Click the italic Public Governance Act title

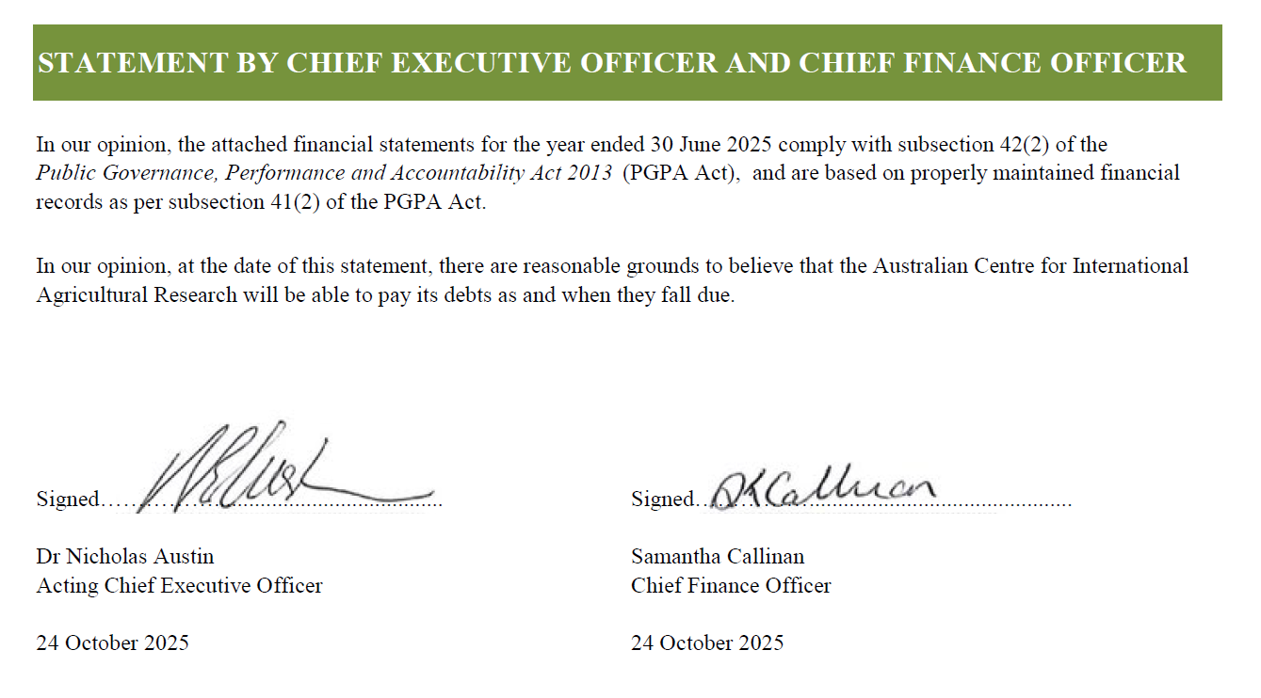(326, 174)
